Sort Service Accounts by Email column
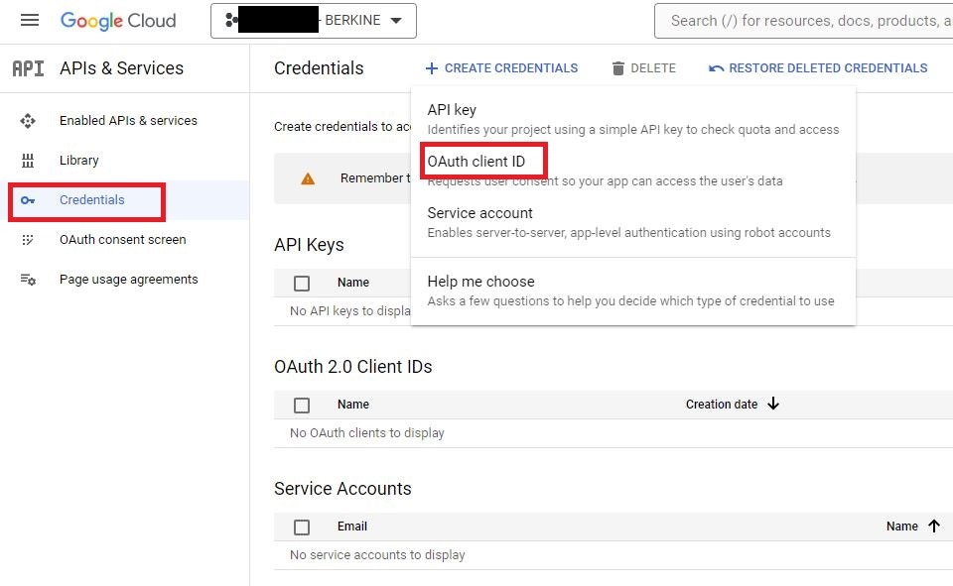Viewport: 953px width, 586px height. tap(351, 527)
